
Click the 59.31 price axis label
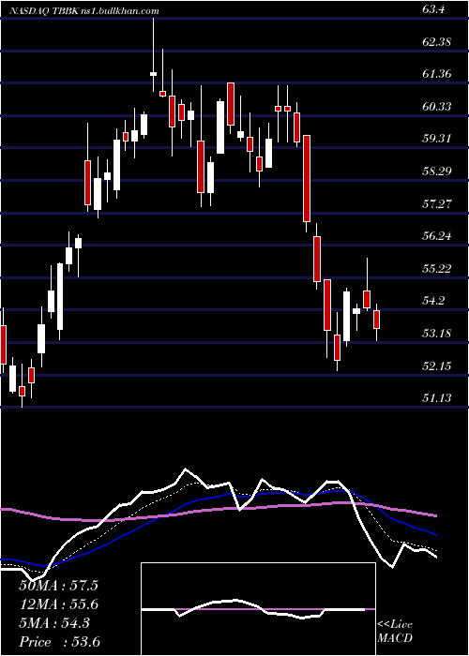tap(437, 139)
